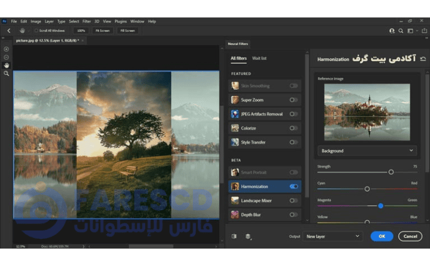Click the Cancel button
This screenshot has width=430, height=266.
coord(410,236)
